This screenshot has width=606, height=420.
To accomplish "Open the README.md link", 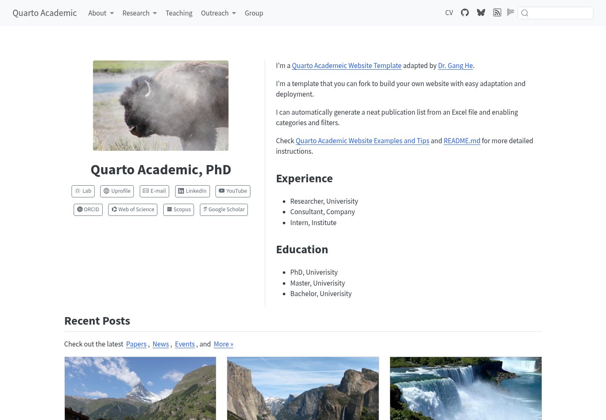I will (x=462, y=141).
